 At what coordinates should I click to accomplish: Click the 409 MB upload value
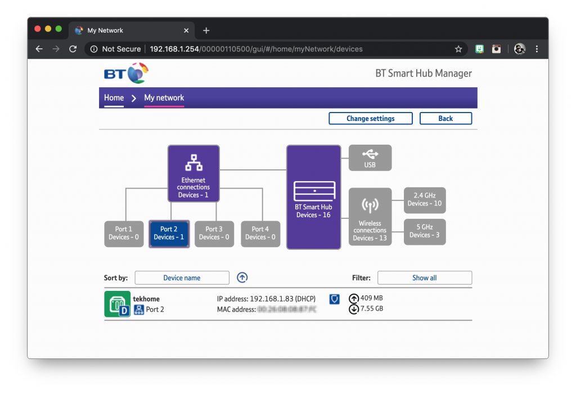click(371, 298)
